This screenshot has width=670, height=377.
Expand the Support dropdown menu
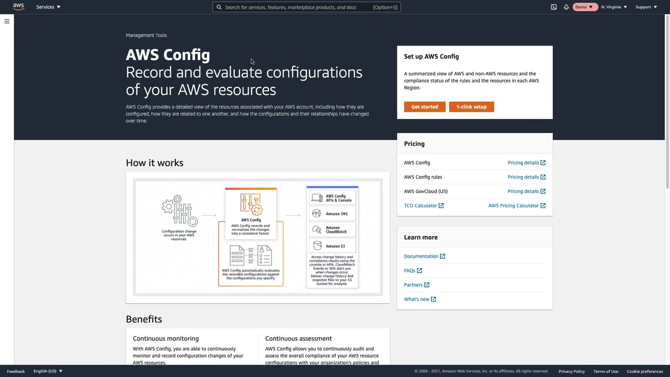tap(646, 7)
